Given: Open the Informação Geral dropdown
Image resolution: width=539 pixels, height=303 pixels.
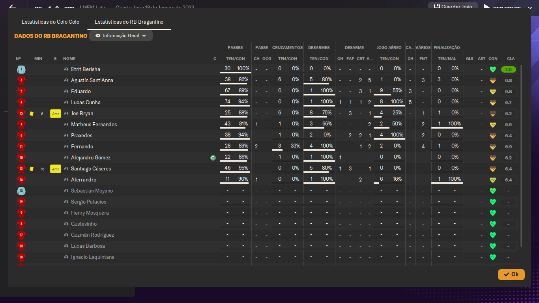Looking at the screenshot, I should [x=121, y=36].
